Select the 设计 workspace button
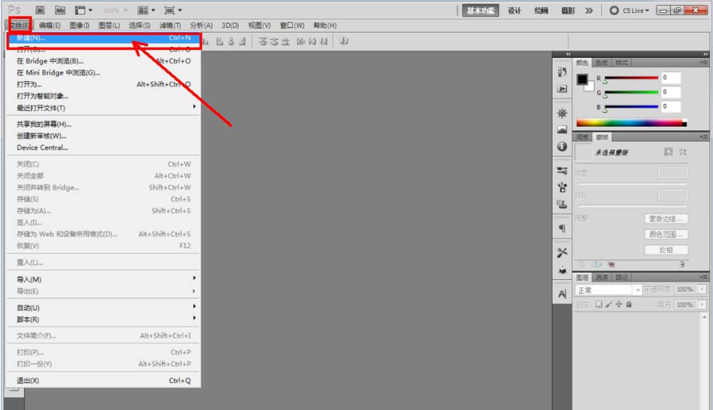This screenshot has height=410, width=713. (x=514, y=11)
